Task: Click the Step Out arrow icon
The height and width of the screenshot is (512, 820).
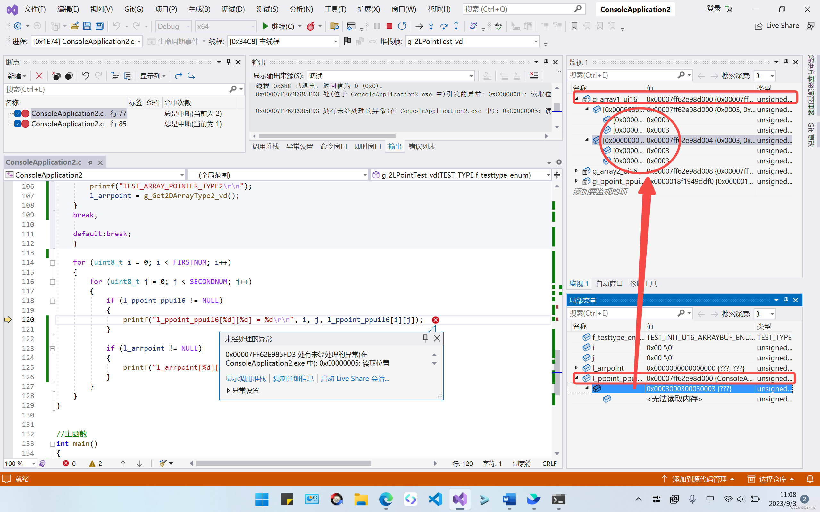Action: (x=456, y=26)
